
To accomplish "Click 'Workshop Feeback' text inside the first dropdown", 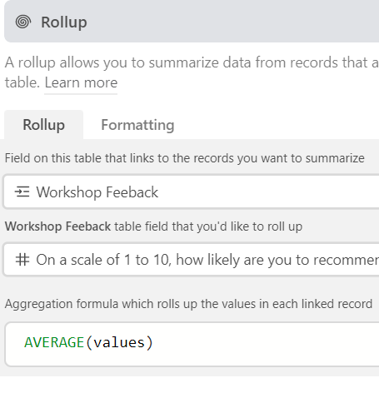I will pos(97,192).
